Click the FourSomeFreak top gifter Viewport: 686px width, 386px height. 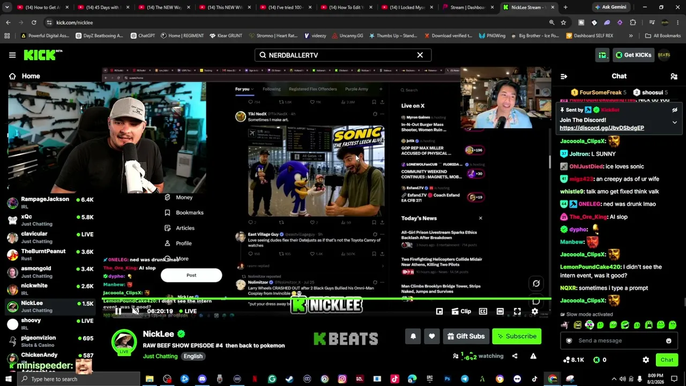[x=600, y=92]
